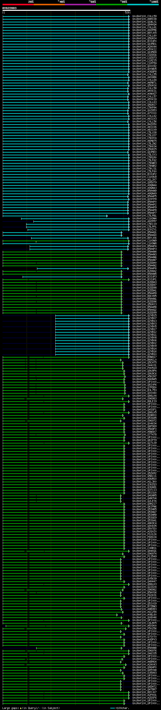This screenshot has height=710, width=161.
Task: Open hit UniRef100_Q1WLX1
Action: [144, 22]
